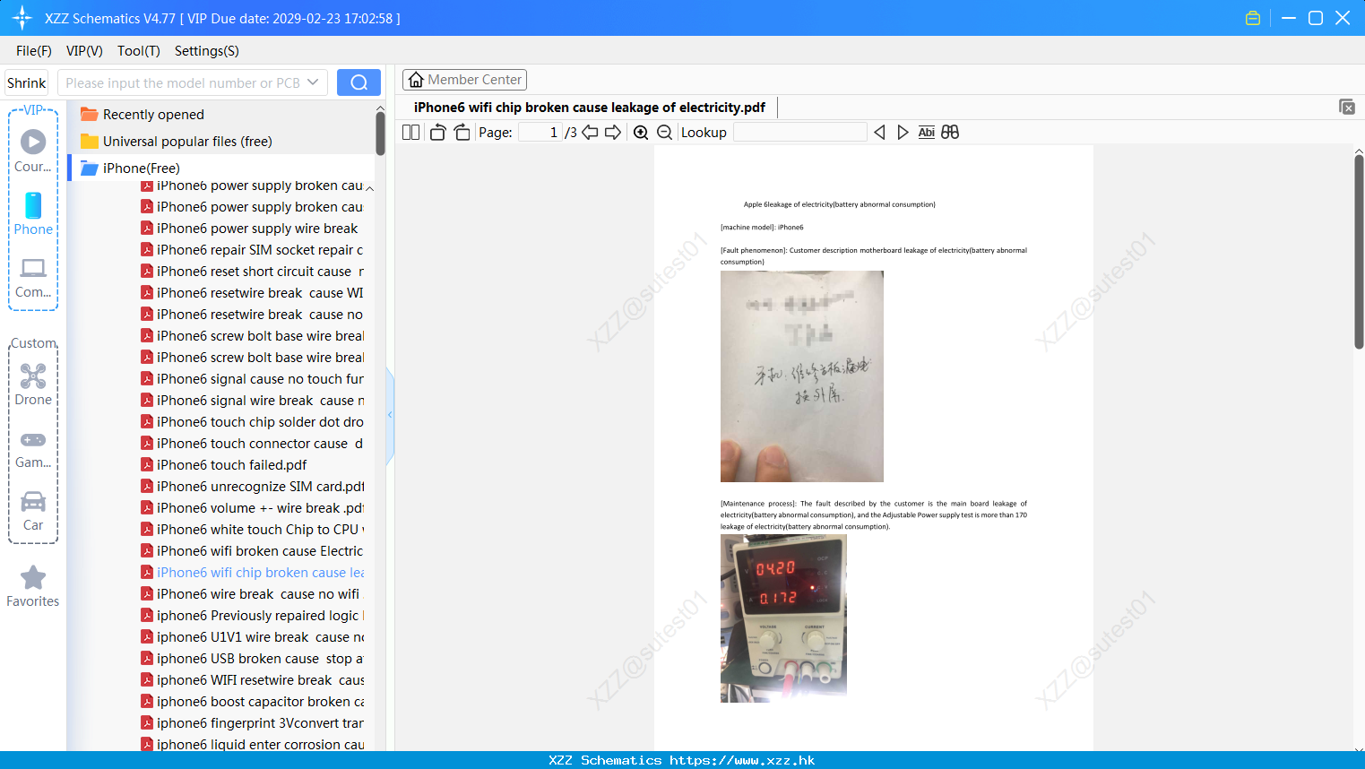
Task: Open iPhone6 power supply wire break file
Action: tap(249, 229)
